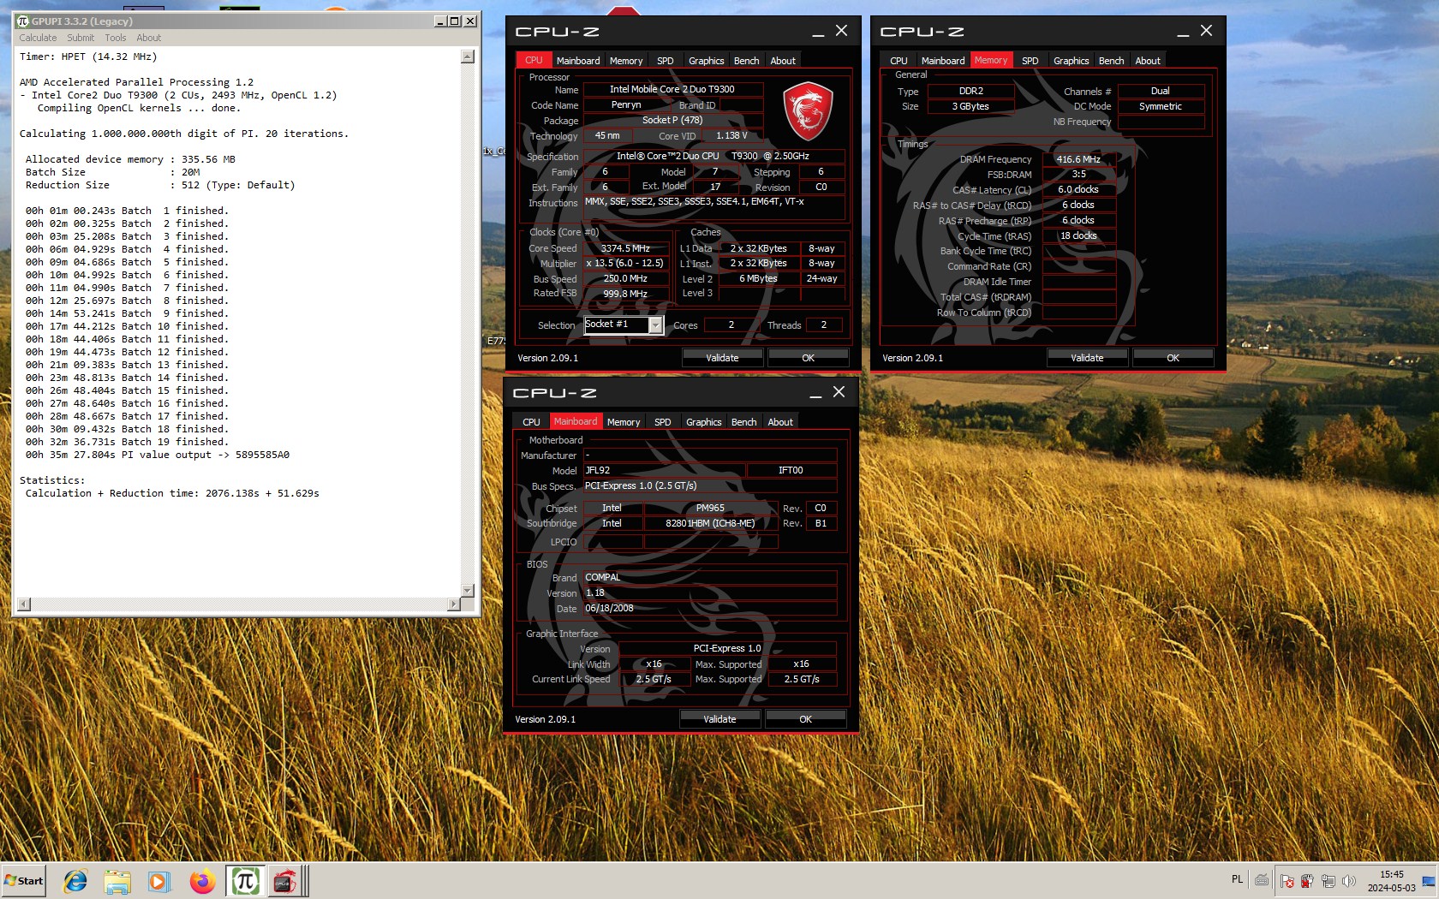The width and height of the screenshot is (1439, 899).
Task: Open SPD tab in Mainboard CPU-Z window
Action: pyautogui.click(x=662, y=422)
